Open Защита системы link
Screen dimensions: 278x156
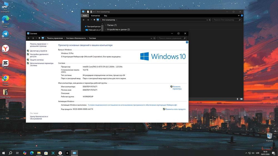point(37,60)
